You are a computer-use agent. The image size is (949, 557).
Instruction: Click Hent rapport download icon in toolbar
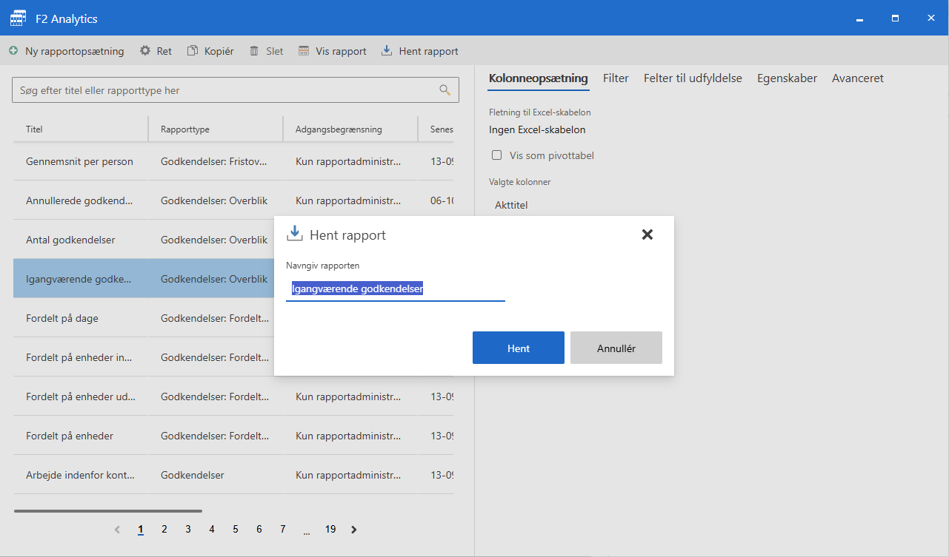386,51
